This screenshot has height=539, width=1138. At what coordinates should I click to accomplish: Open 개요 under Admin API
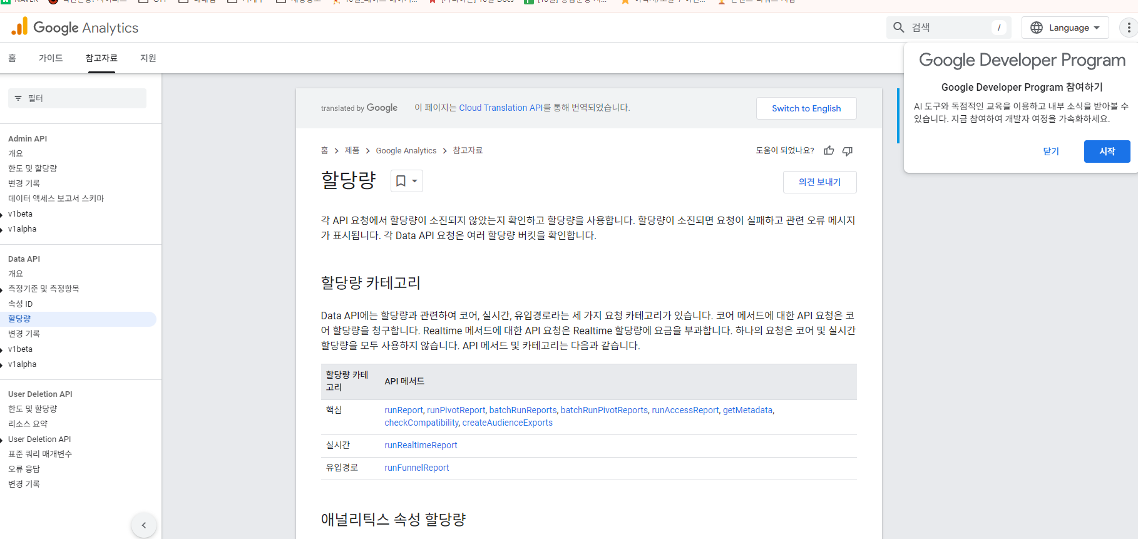[16, 153]
